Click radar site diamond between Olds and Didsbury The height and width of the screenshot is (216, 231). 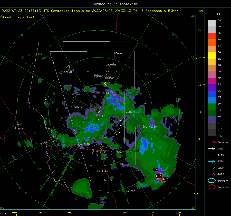coord(98,112)
